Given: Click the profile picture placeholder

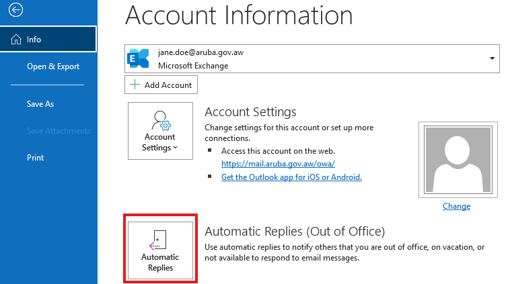Looking at the screenshot, I should pos(458,160).
